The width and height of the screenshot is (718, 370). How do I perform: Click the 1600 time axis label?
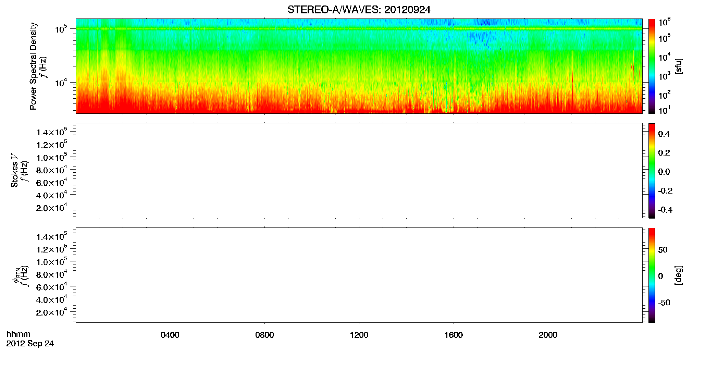[x=454, y=335]
